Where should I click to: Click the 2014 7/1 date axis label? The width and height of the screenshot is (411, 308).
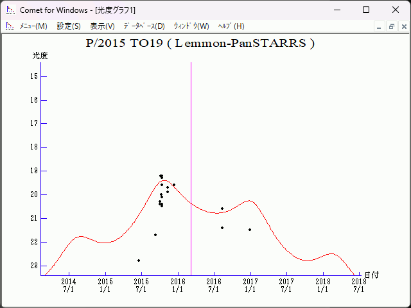[x=68, y=285]
